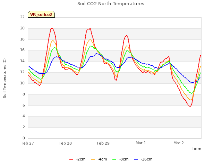The height and width of the screenshot is (166, 222).
Task: Click the Time axis label
Action: coord(196,148)
